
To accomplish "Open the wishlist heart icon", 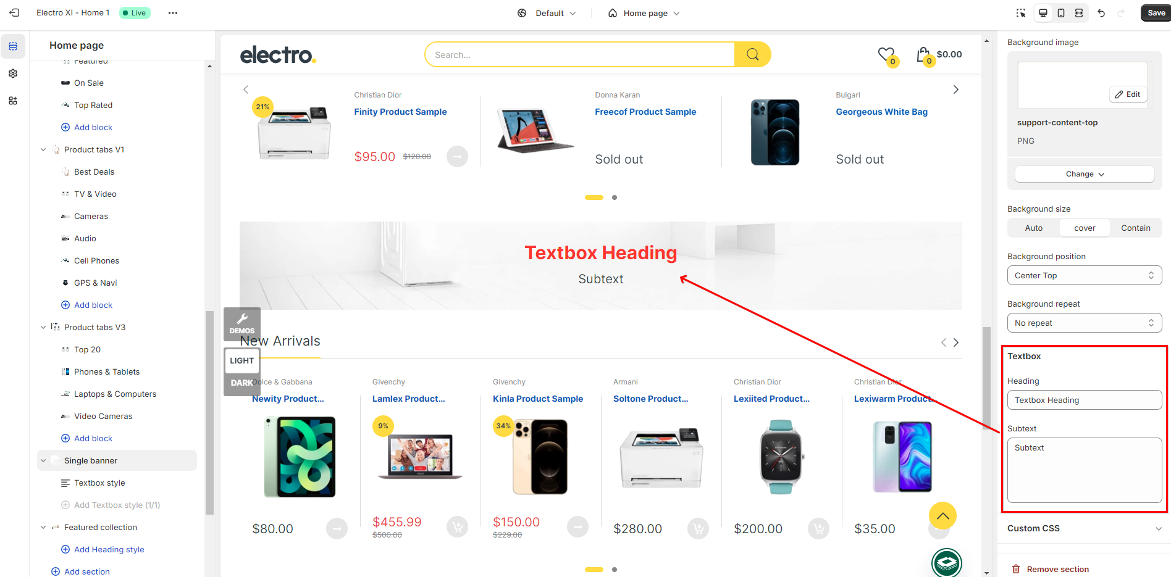I will pyautogui.click(x=888, y=56).
